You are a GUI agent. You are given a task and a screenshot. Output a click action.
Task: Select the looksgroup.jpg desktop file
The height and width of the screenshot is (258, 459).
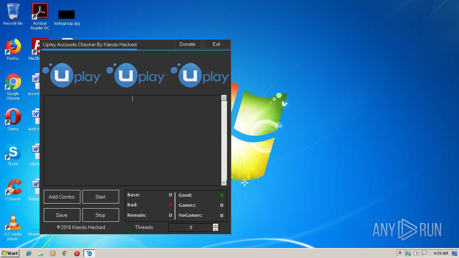pyautogui.click(x=67, y=17)
